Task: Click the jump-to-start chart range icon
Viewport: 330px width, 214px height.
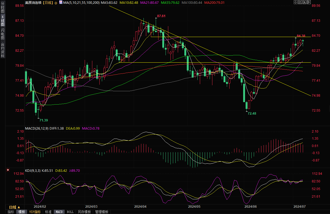Action: click(x=300, y=2)
